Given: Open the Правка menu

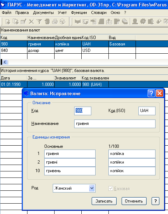Looking at the screenshot, I should coord(22,13).
